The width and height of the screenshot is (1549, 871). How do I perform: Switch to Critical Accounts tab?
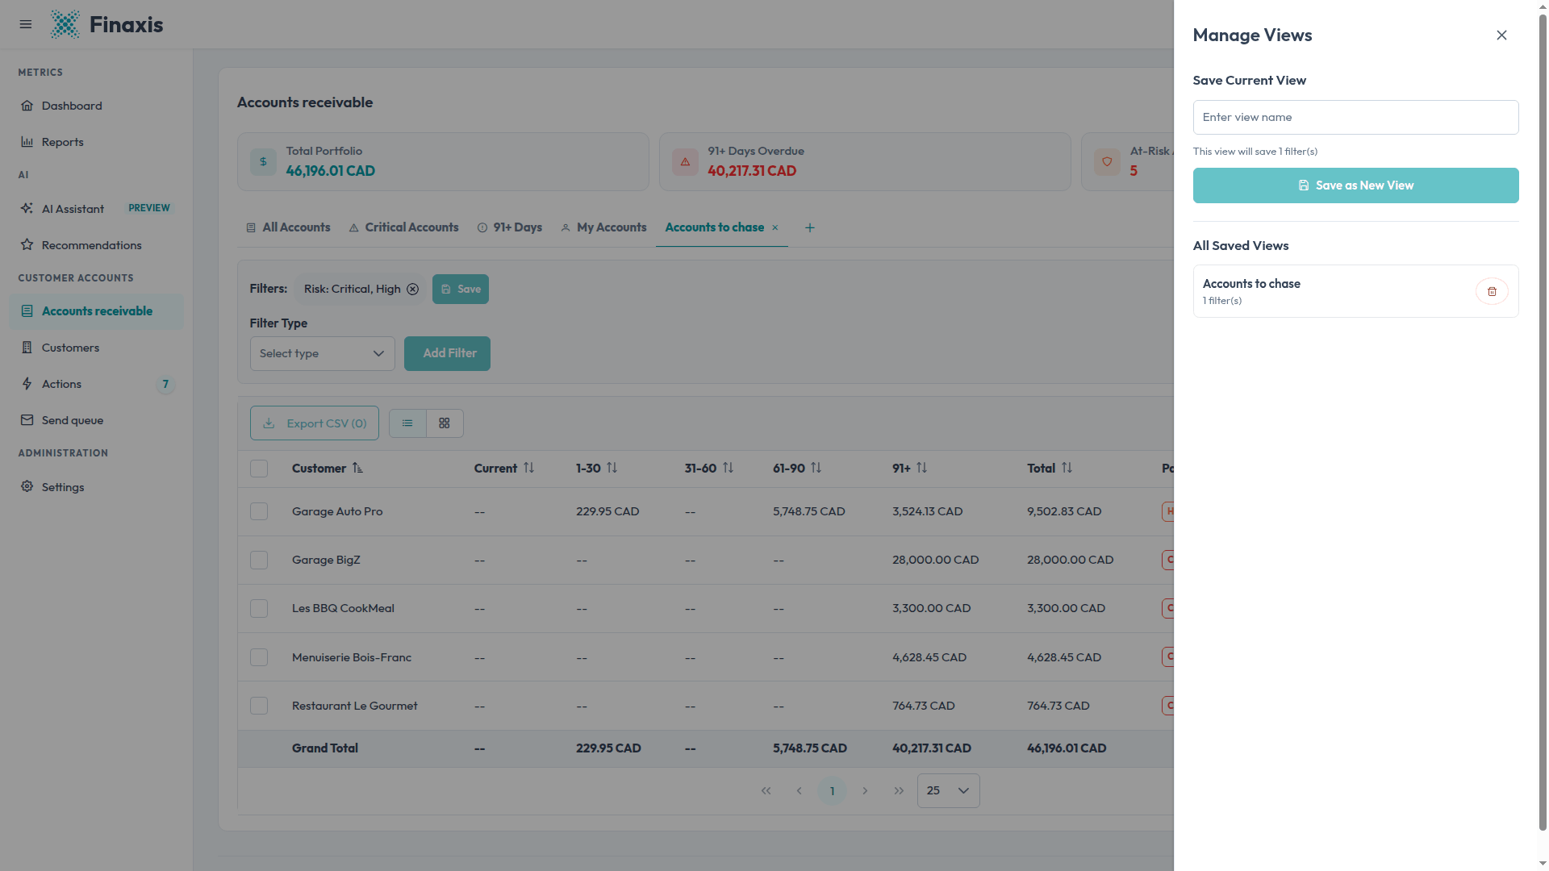[x=404, y=228]
